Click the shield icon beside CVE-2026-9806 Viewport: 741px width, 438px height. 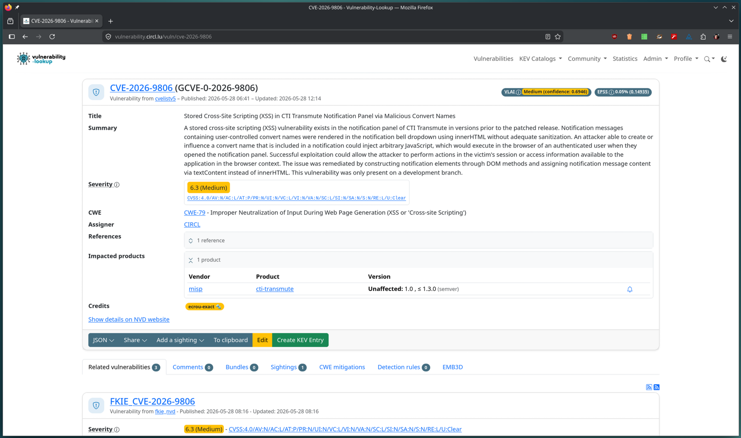[x=96, y=92]
